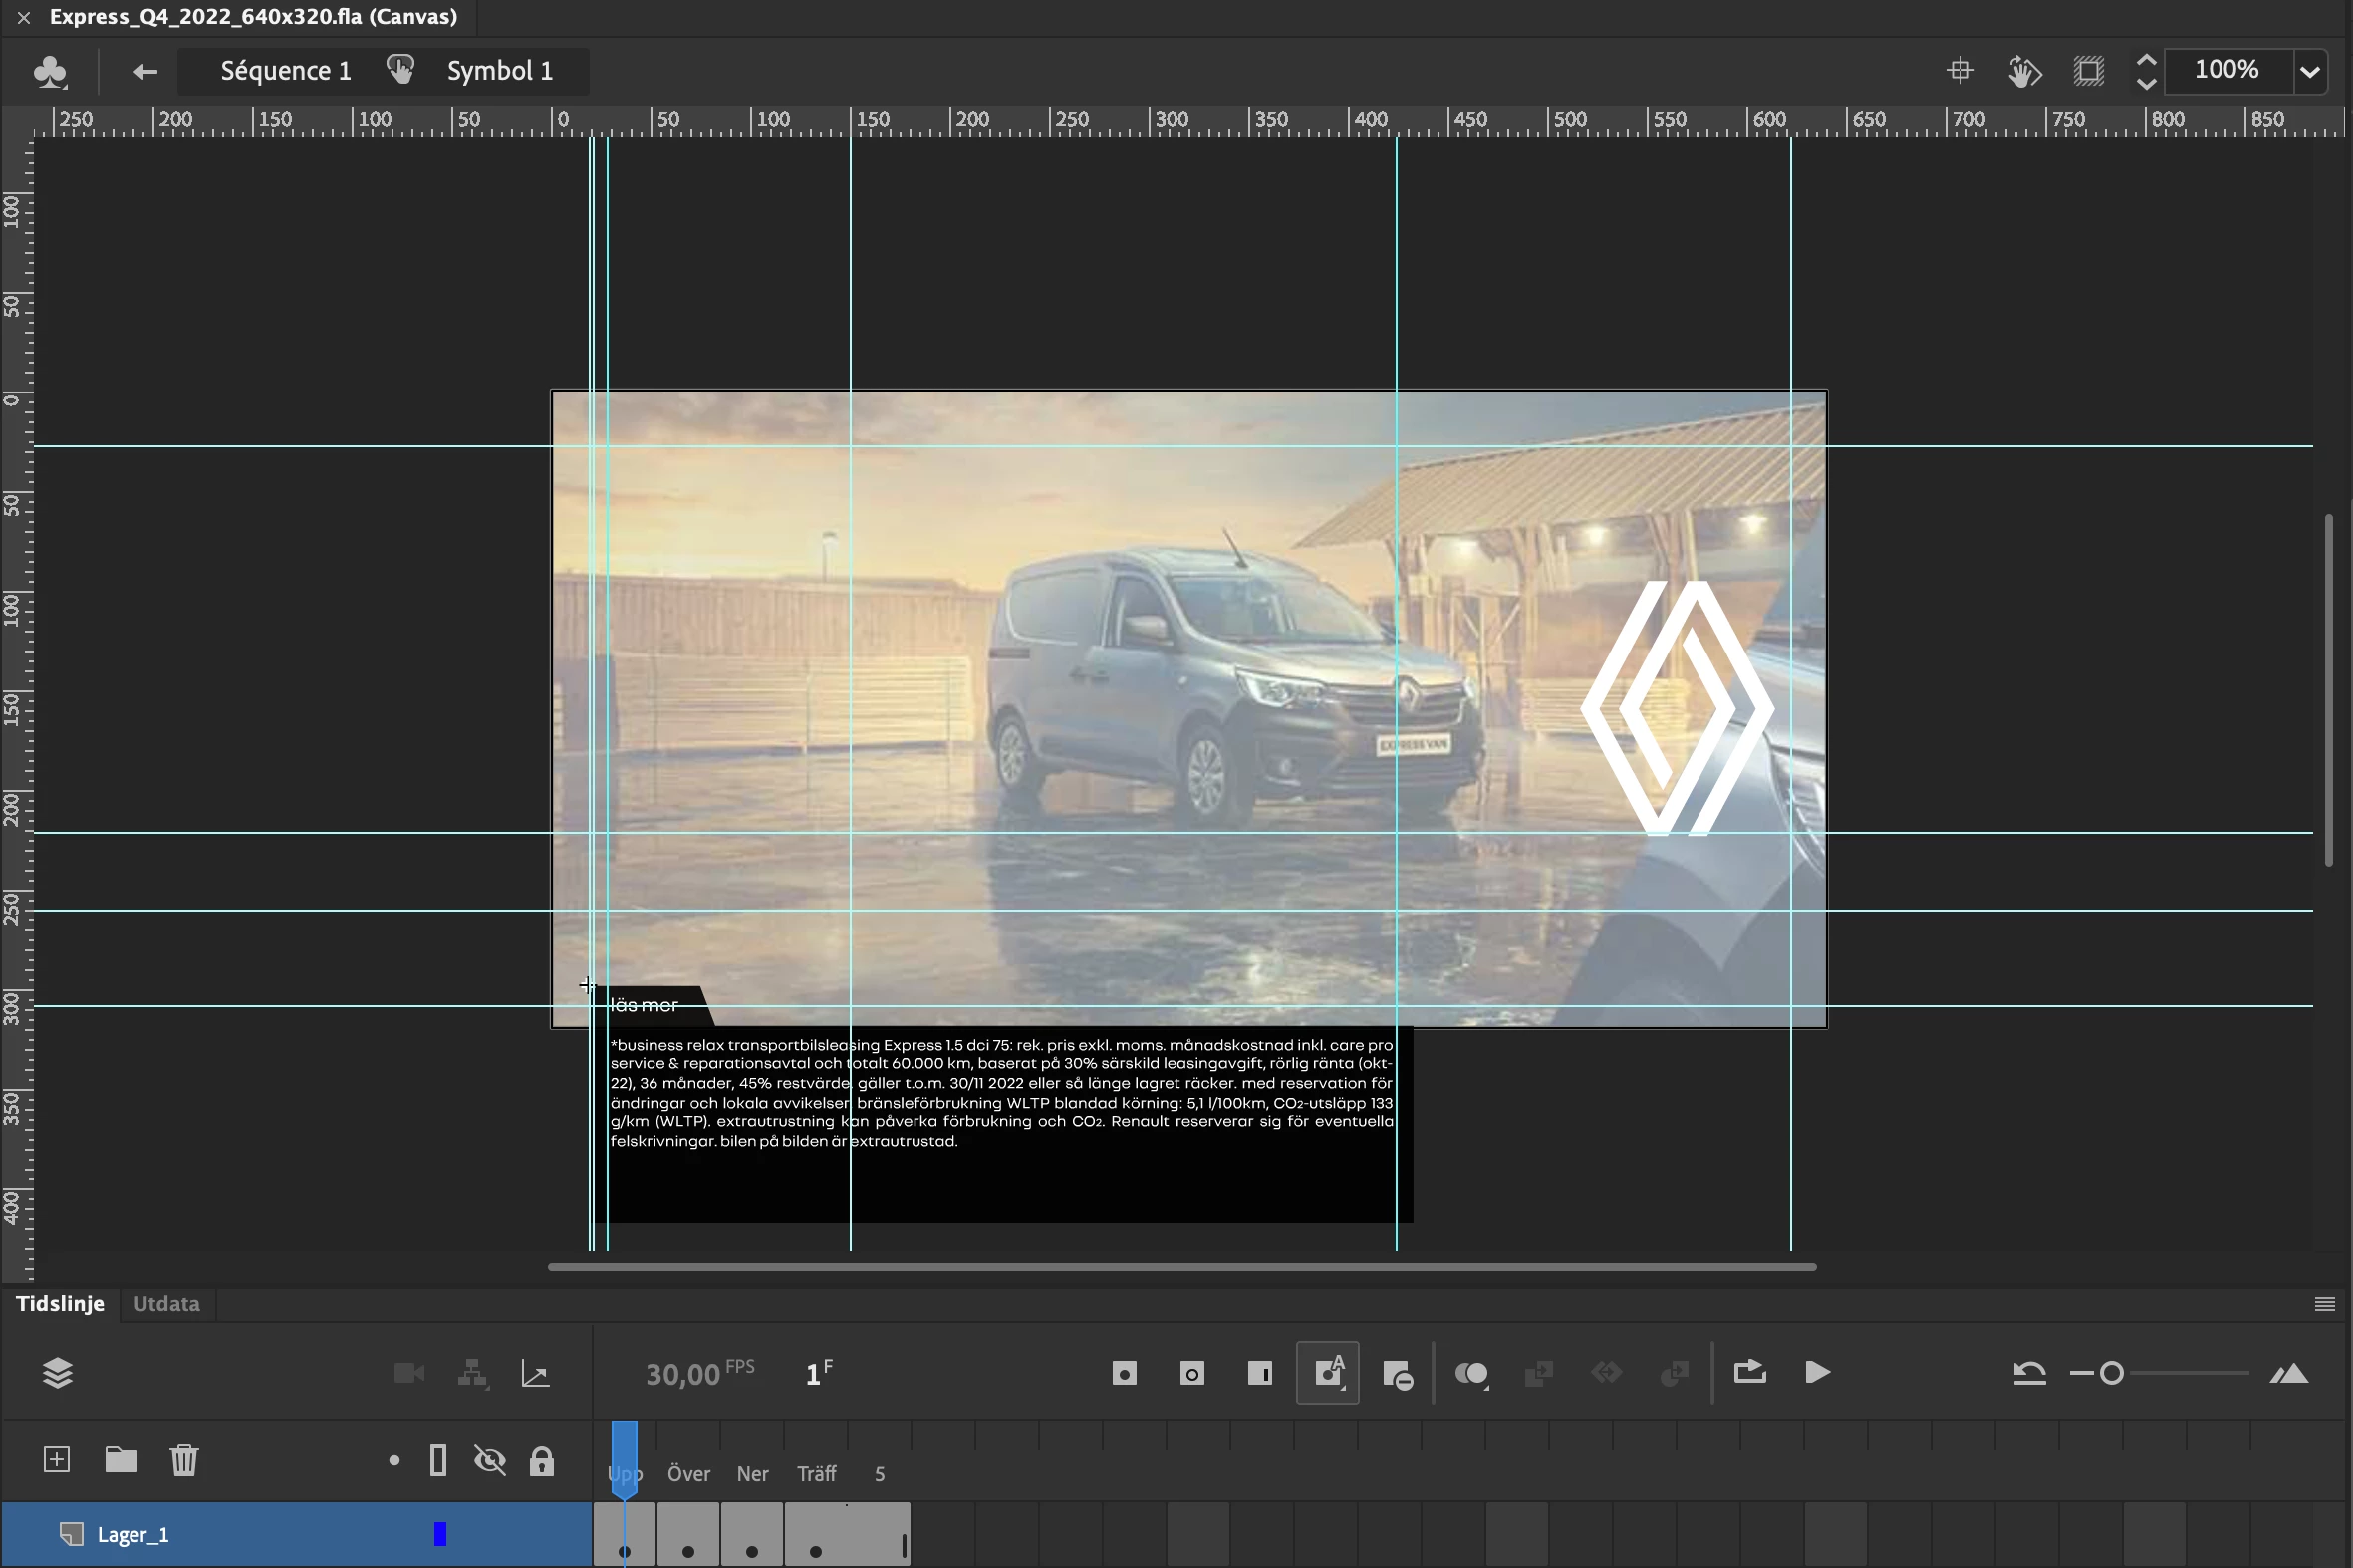Enable onion skin in the timeline
Image resolution: width=2353 pixels, height=1568 pixels.
pos(1471,1373)
